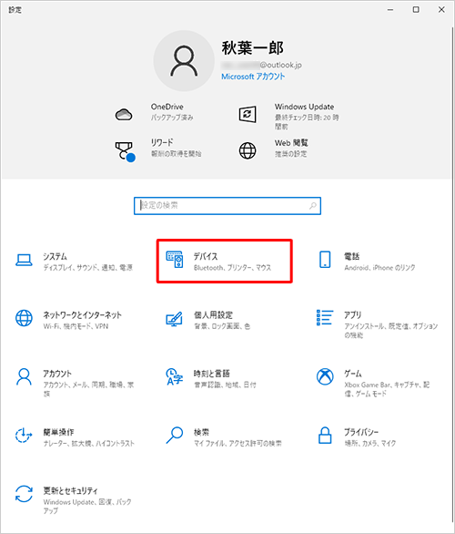Maximize the 設定 window
Viewport: 455px width, 534px height.
[416, 10]
